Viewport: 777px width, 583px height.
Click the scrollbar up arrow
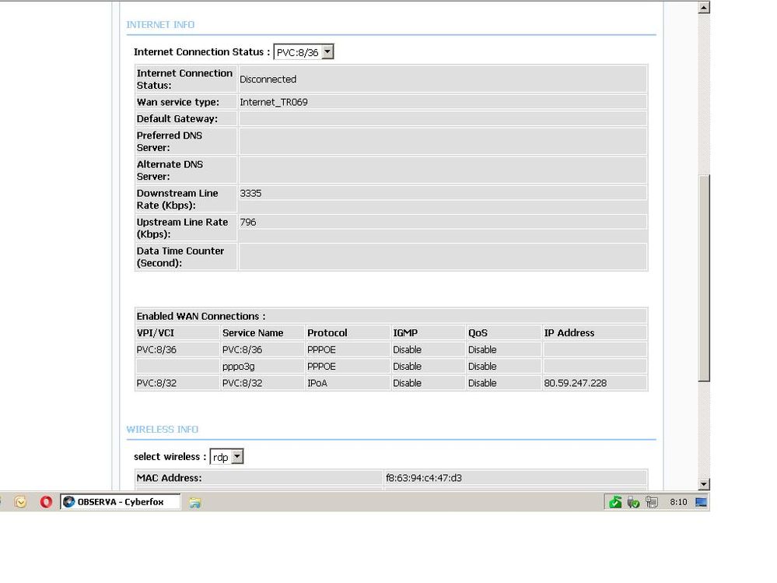point(704,8)
